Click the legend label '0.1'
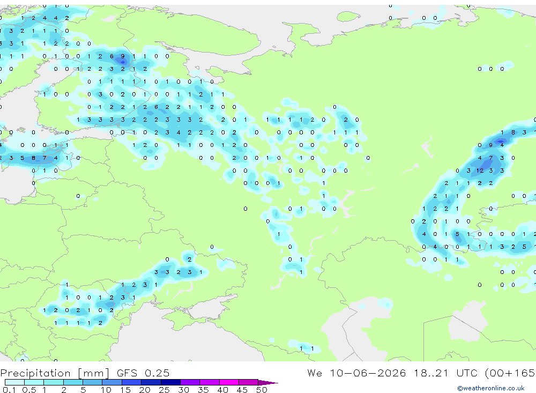Image resolution: width=536 pixels, height=393 pixels. pyautogui.click(x=9, y=390)
